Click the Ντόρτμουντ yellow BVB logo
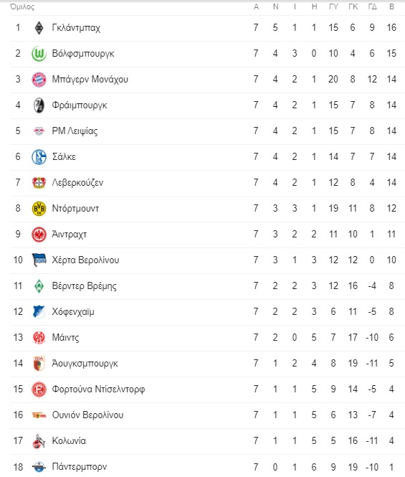The width and height of the screenshot is (405, 477). (39, 209)
